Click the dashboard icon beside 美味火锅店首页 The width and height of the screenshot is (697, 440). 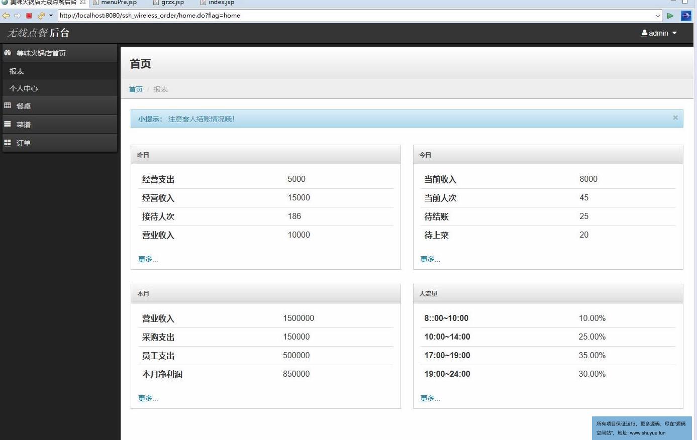click(8, 53)
